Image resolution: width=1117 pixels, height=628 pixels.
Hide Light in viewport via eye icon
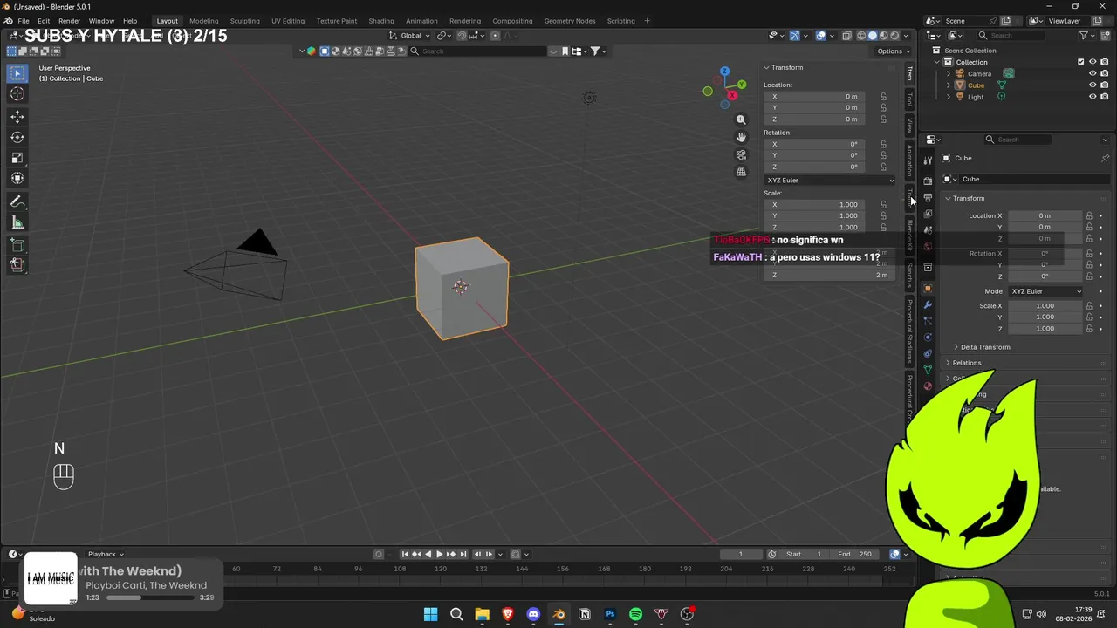pyautogui.click(x=1093, y=97)
